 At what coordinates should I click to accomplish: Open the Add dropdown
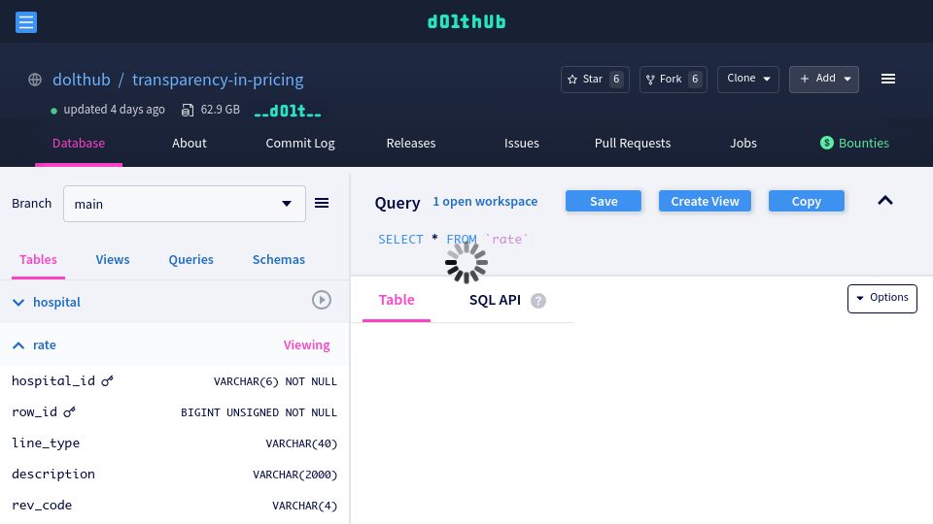tap(824, 79)
